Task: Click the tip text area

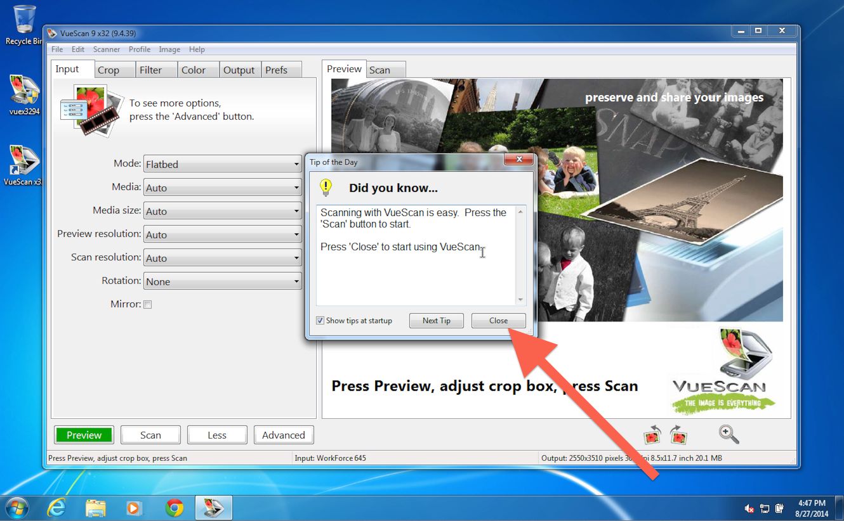Action: pyautogui.click(x=416, y=255)
